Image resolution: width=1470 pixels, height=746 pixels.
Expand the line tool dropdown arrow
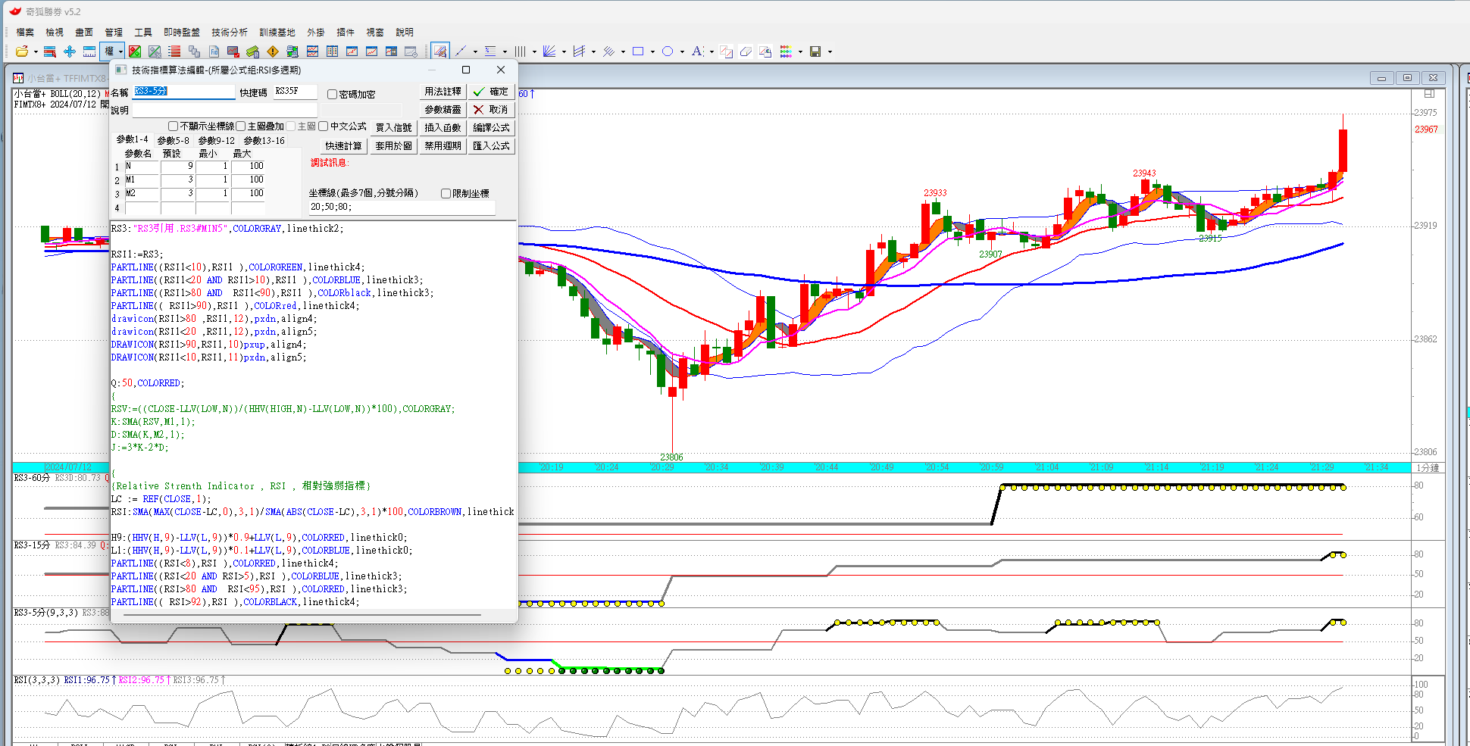(475, 52)
